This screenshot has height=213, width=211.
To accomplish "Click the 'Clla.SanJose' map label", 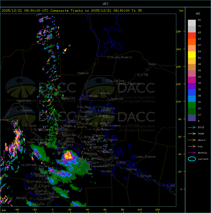I will tap(115, 81).
